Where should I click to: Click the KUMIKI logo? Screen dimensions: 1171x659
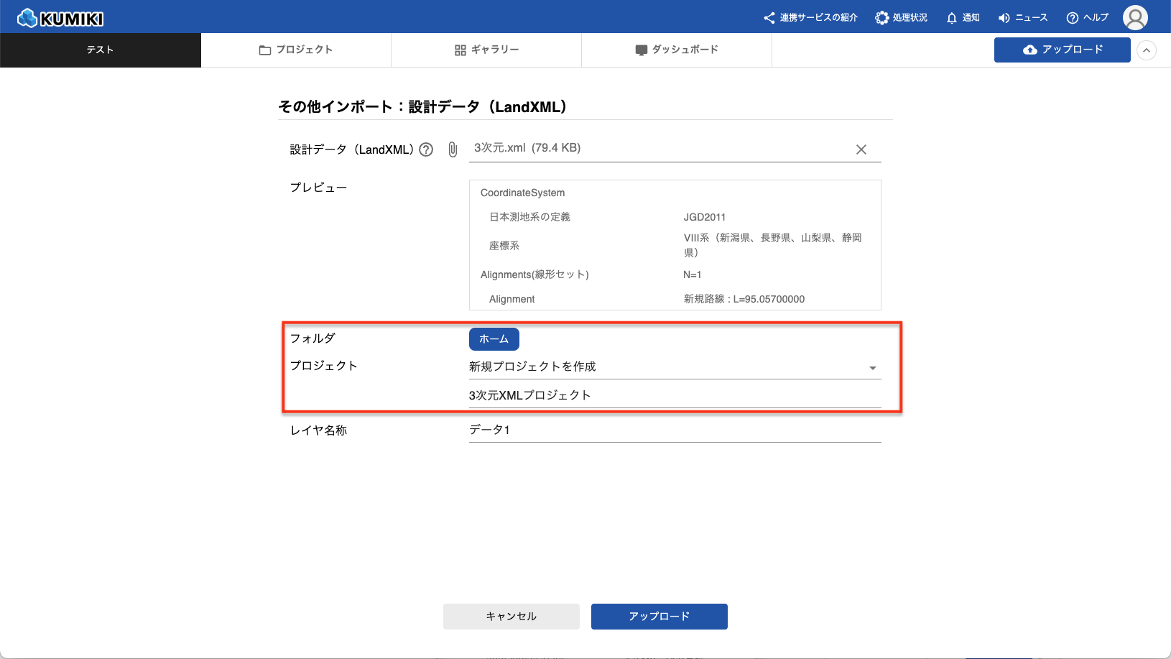click(60, 18)
